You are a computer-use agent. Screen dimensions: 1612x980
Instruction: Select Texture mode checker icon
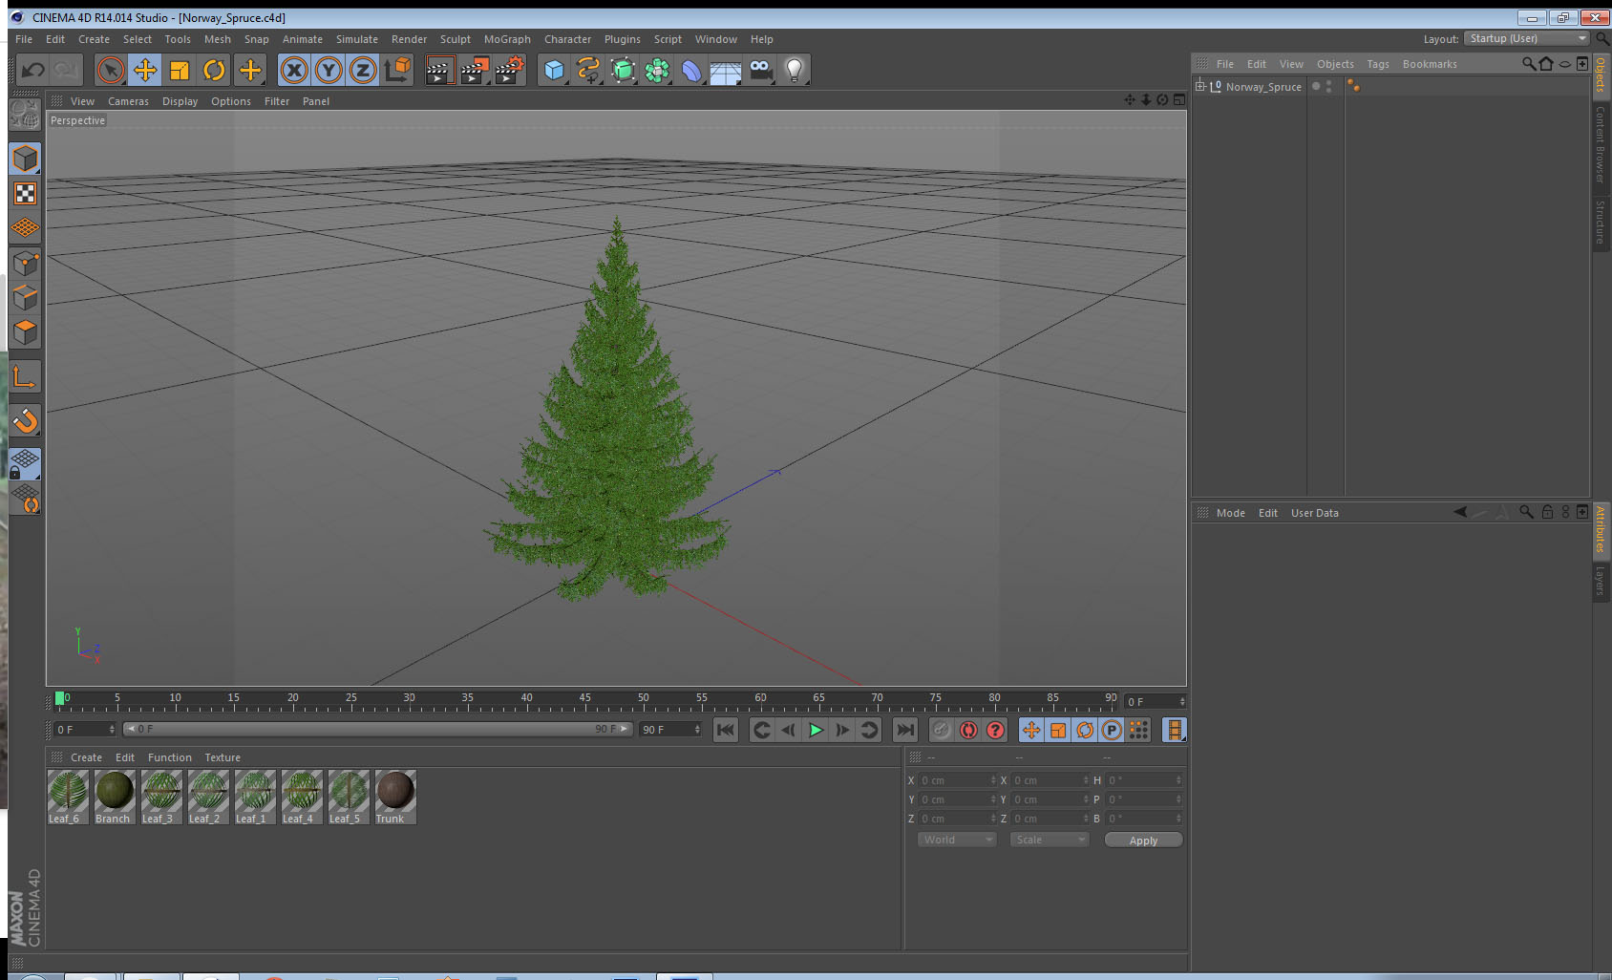tap(25, 194)
